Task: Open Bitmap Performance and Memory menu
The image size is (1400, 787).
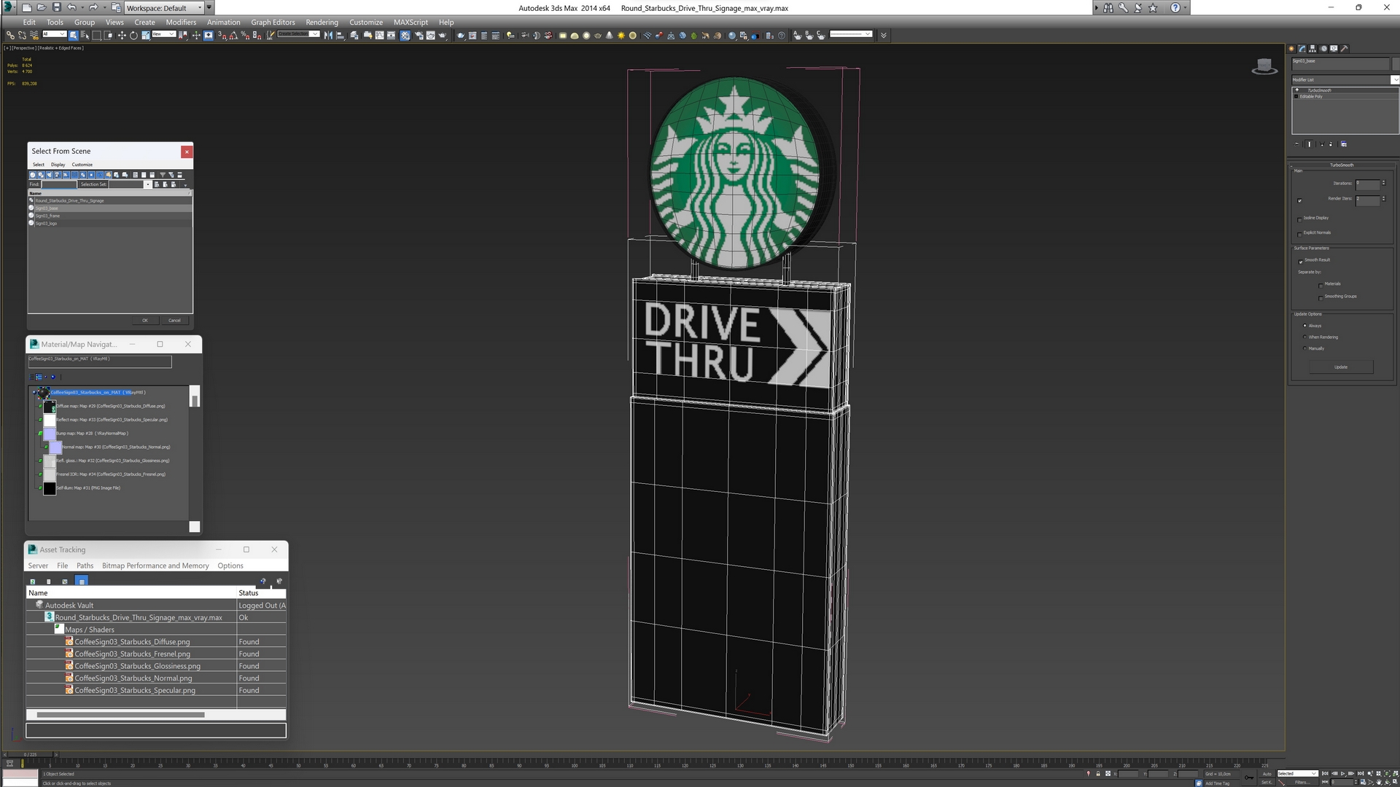Action: tap(155, 565)
